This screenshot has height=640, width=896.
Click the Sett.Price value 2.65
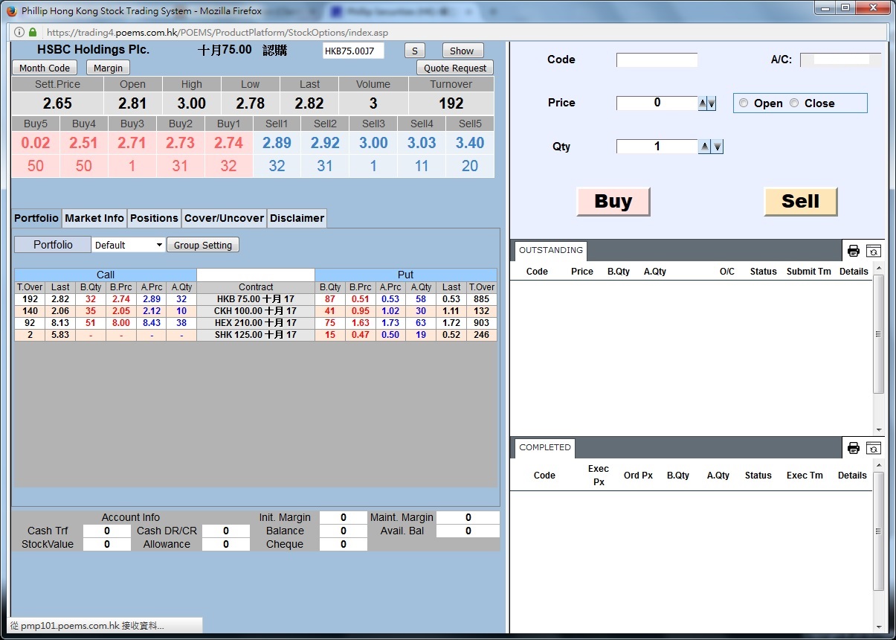click(57, 103)
